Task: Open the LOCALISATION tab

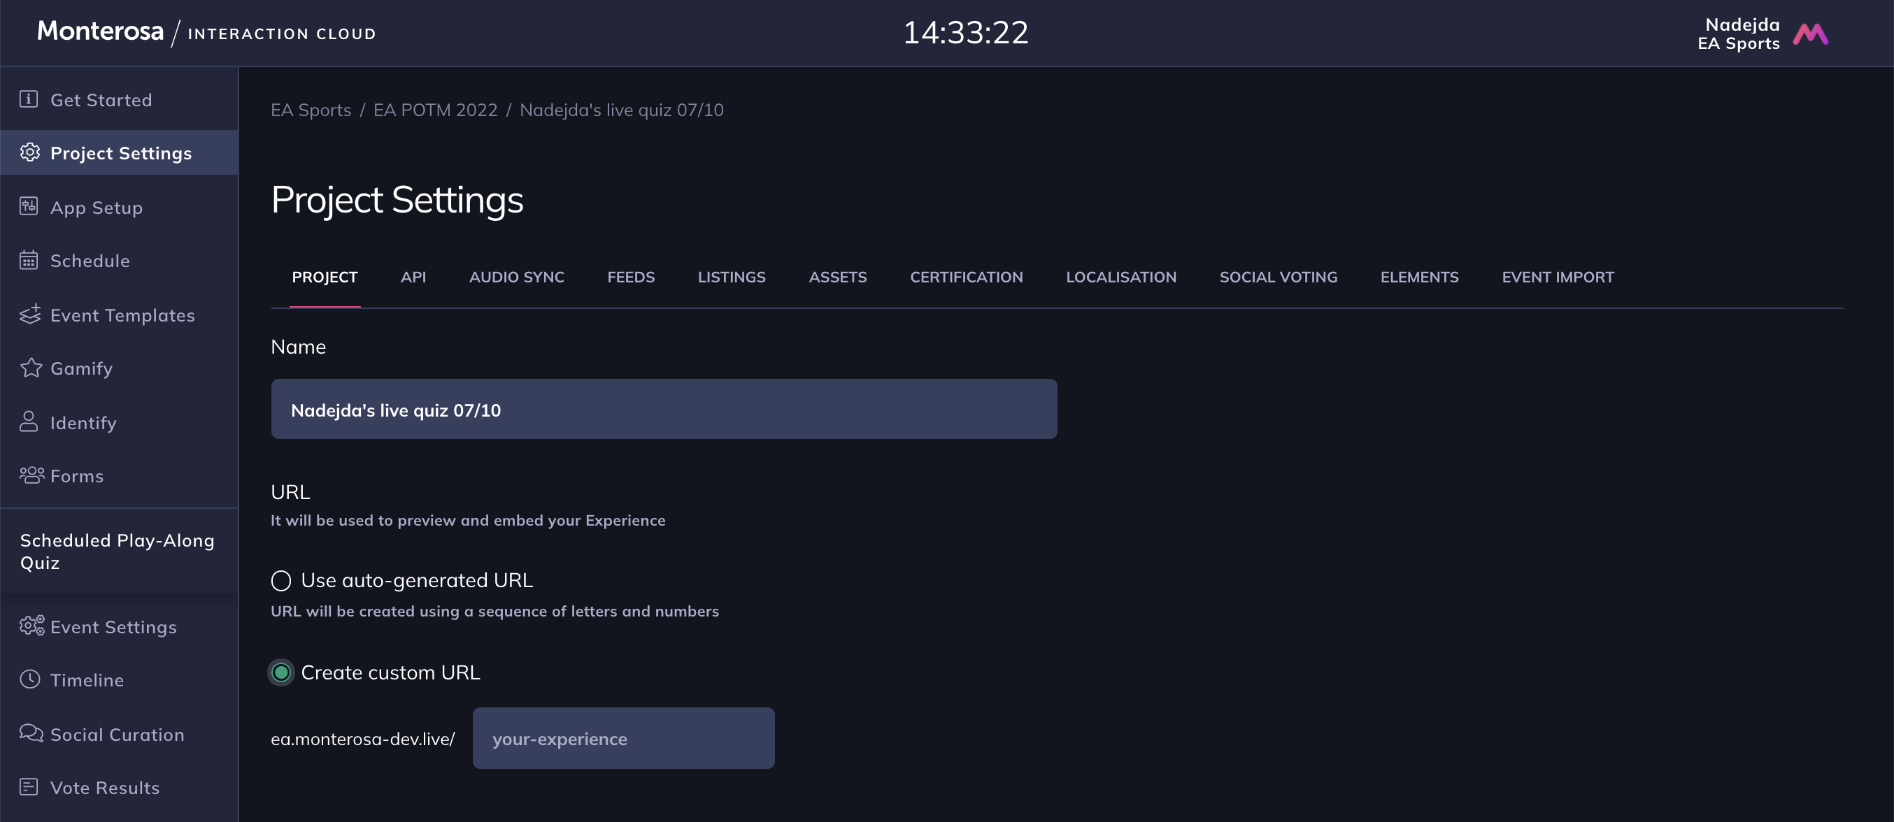Action: pos(1121,277)
